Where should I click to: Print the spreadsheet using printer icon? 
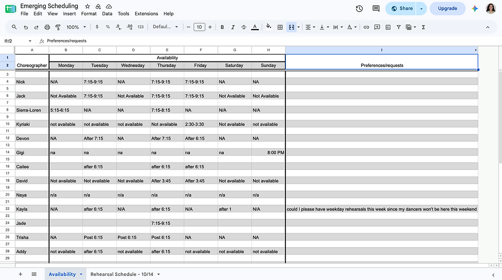coord(47,27)
